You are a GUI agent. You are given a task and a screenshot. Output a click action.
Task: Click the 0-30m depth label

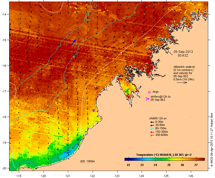click(x=159, y=122)
